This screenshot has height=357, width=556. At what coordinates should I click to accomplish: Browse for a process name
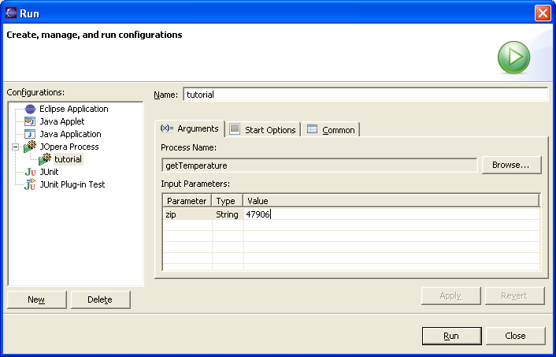[511, 165]
